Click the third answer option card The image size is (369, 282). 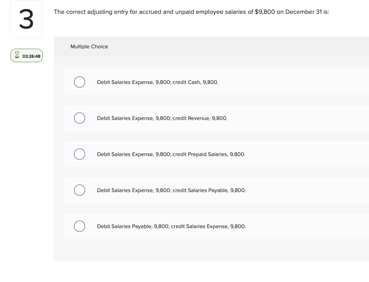[x=216, y=154]
